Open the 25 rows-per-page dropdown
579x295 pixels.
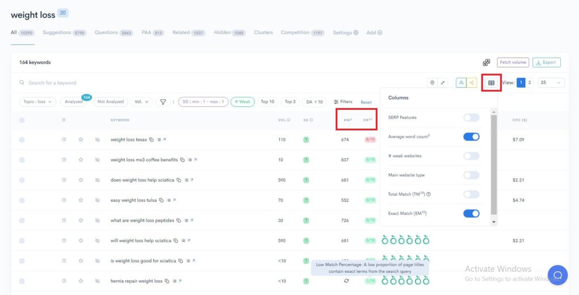551,83
